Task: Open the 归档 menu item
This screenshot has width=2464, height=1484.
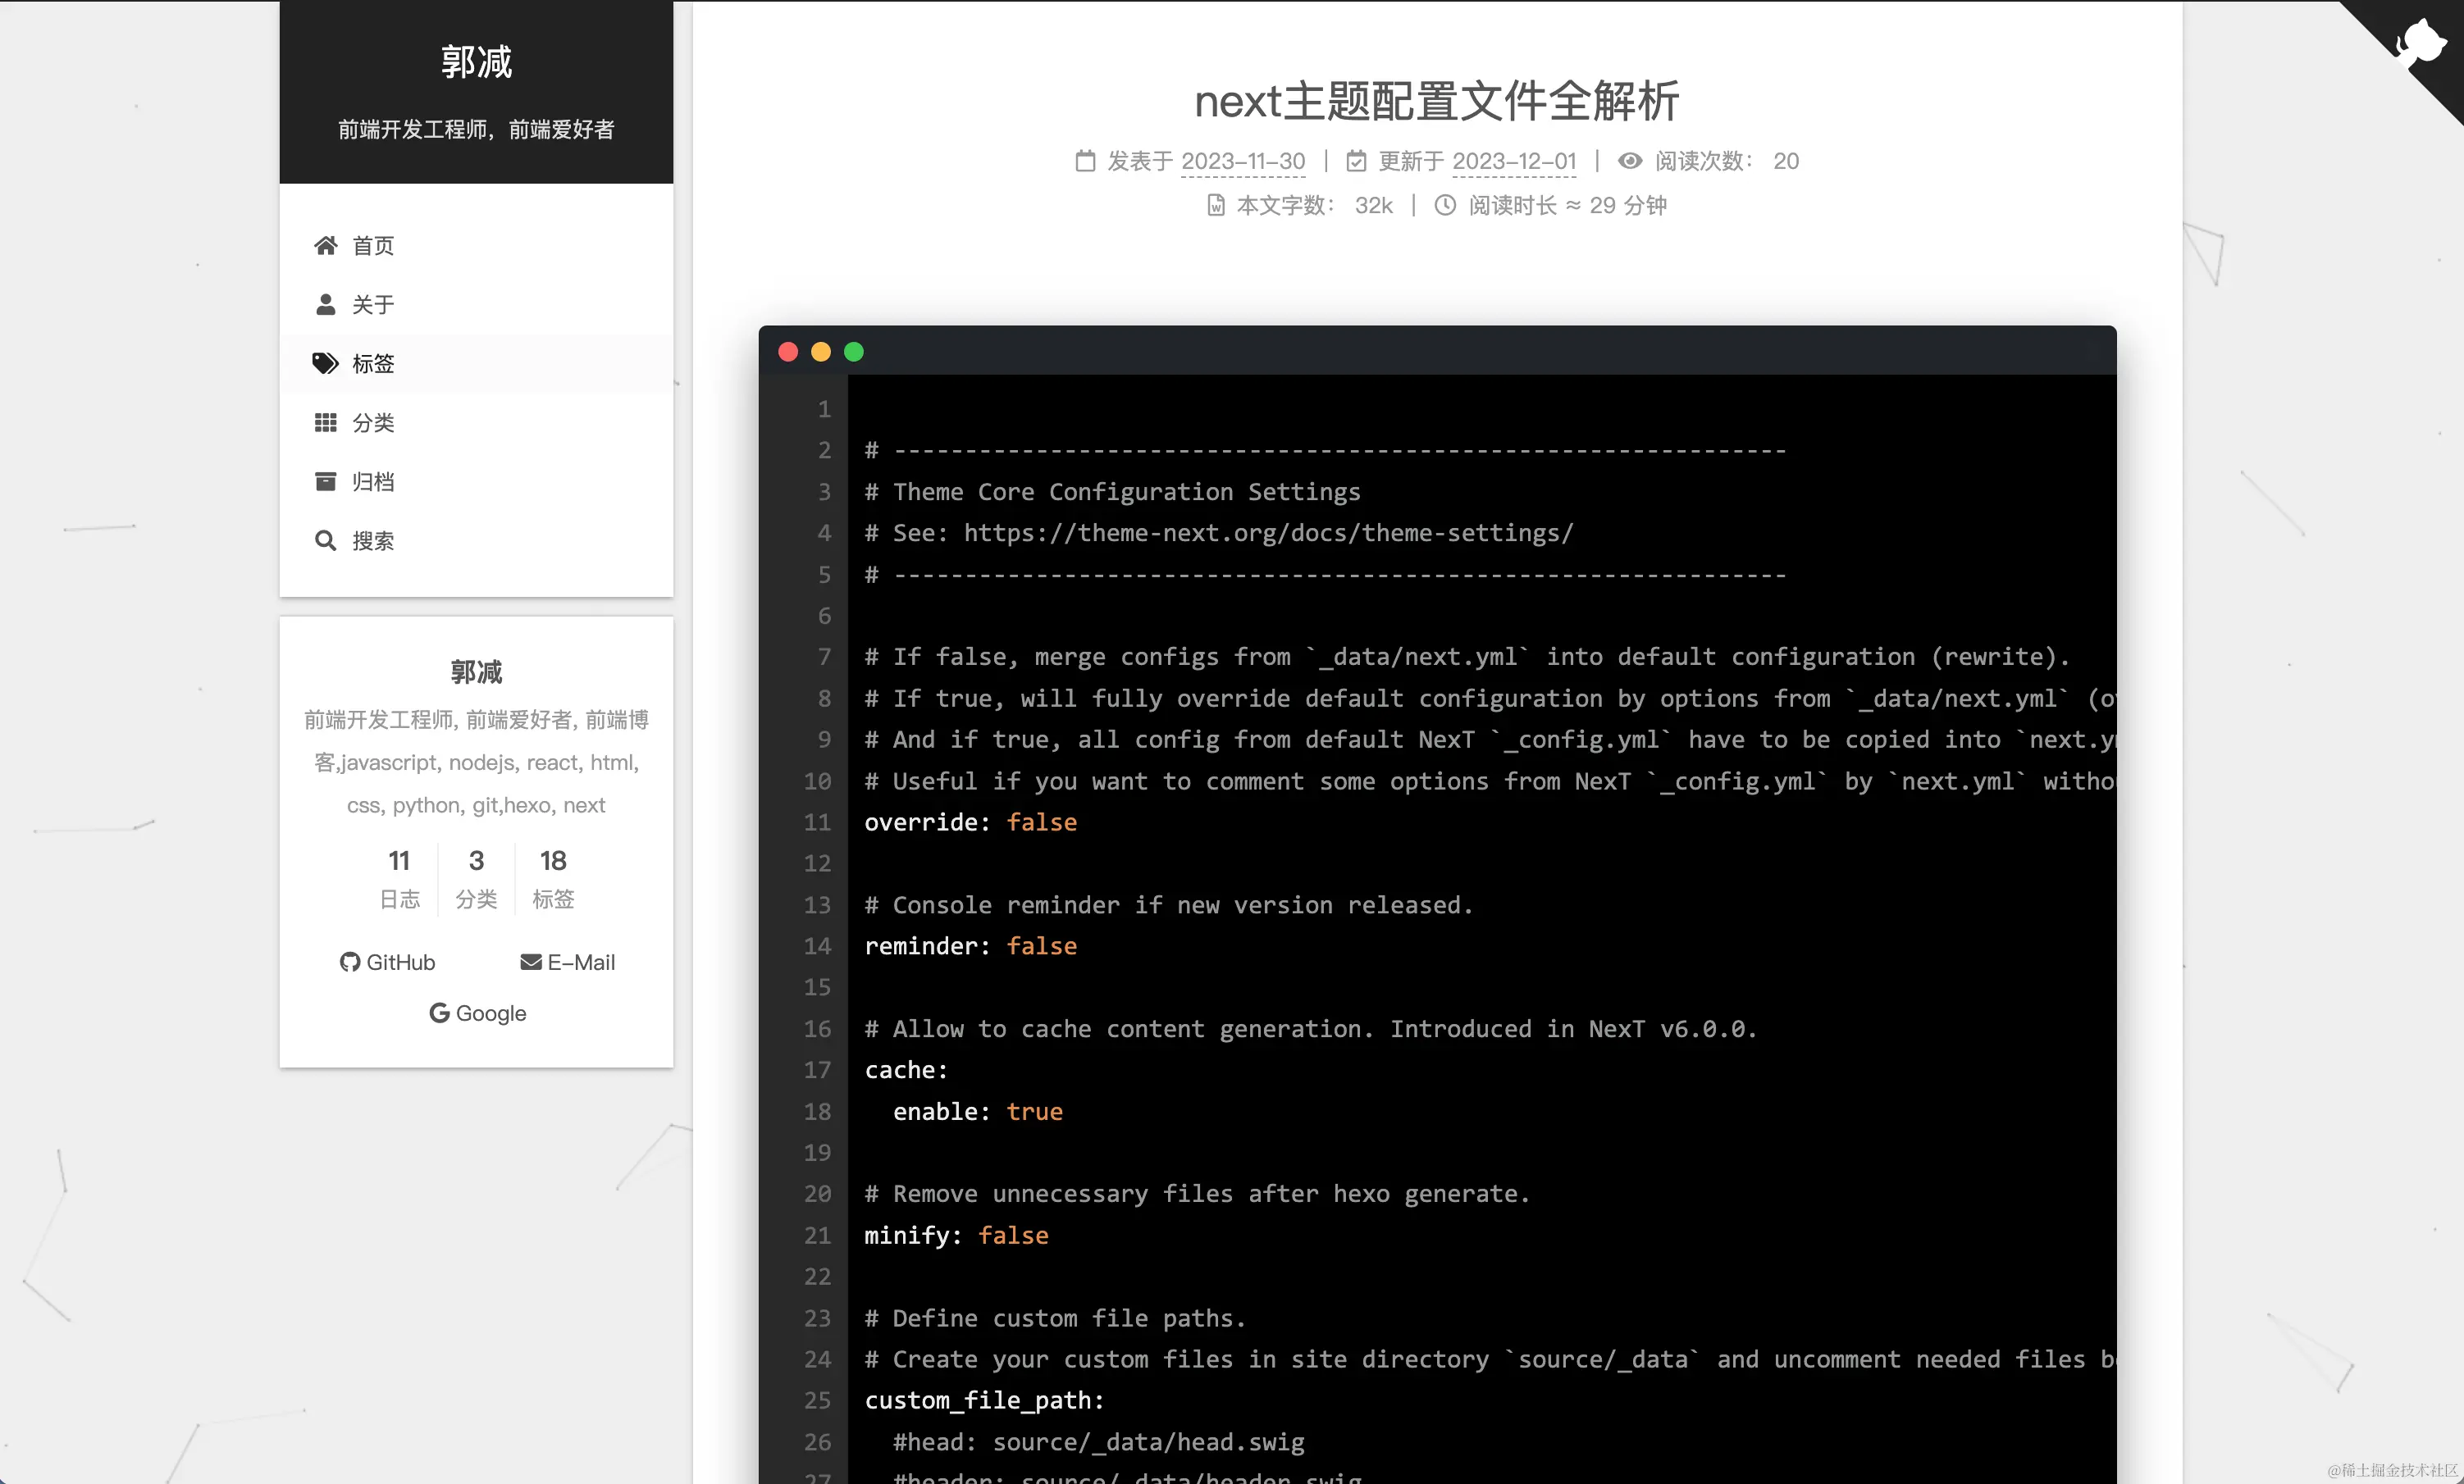Action: 373,481
